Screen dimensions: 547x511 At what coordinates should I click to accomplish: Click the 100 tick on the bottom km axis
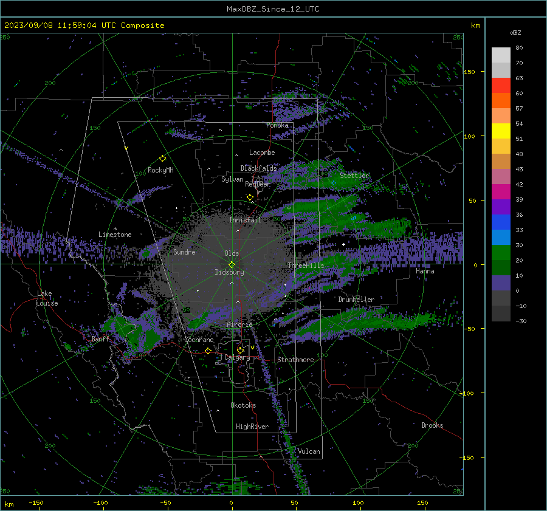pos(358,502)
